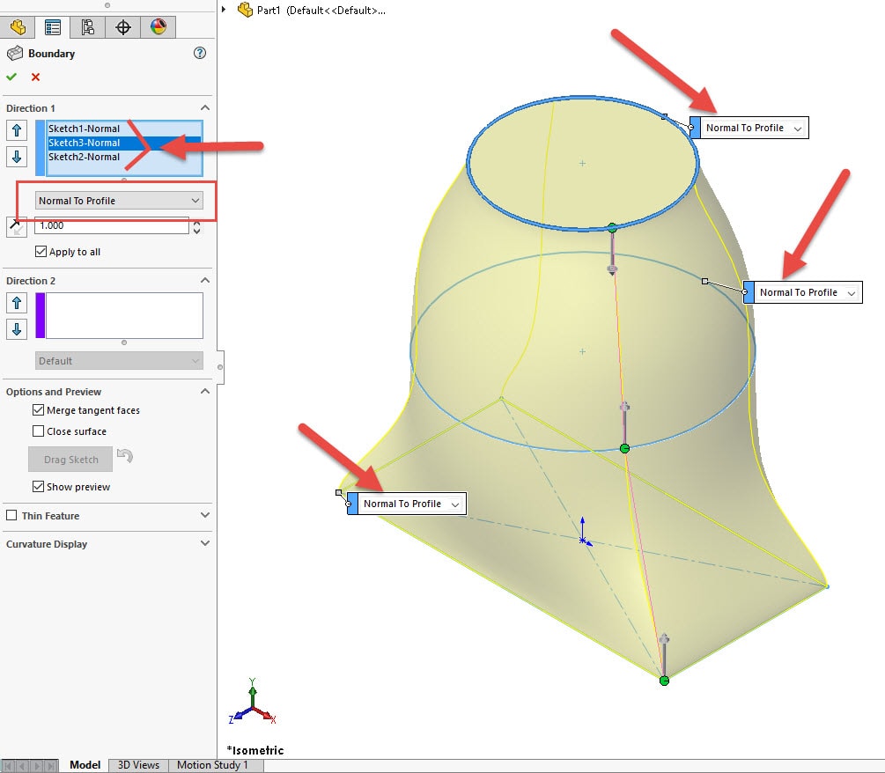
Task: Click the tab scroll-to-first arrow
Action: coord(7,766)
